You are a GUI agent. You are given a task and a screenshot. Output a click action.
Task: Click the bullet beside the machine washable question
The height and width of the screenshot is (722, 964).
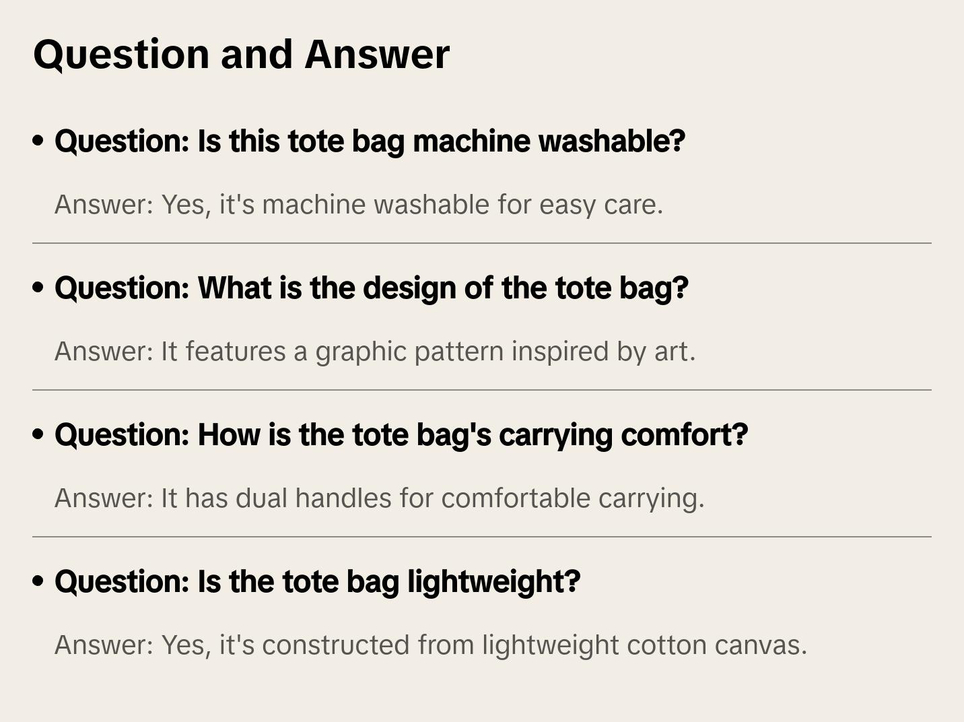tap(38, 141)
